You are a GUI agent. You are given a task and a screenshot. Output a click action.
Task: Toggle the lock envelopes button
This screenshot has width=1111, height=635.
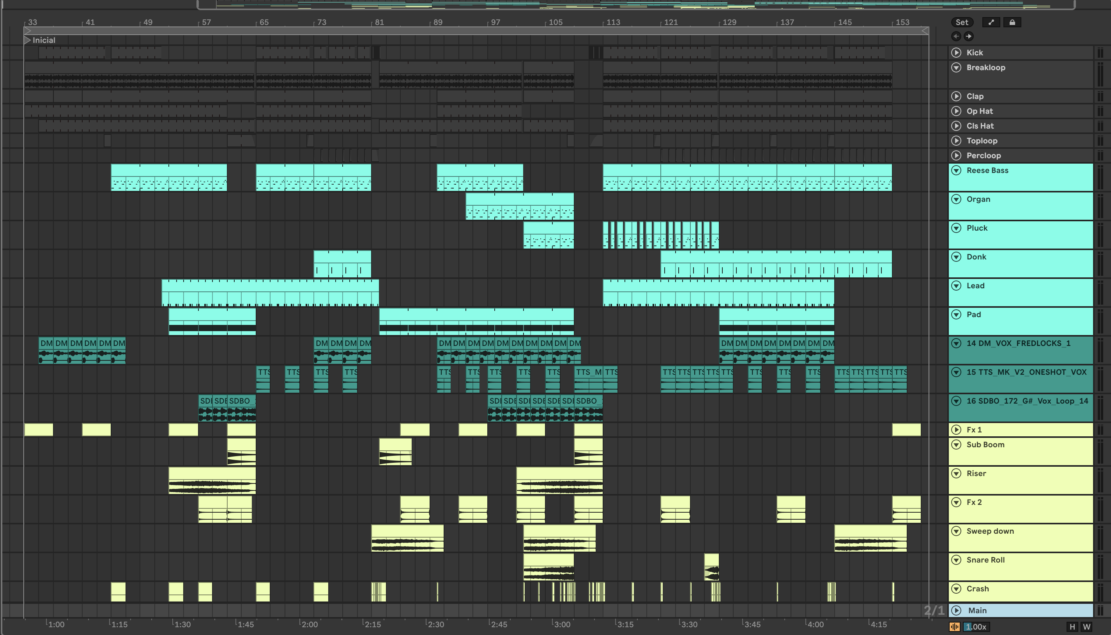(1012, 22)
